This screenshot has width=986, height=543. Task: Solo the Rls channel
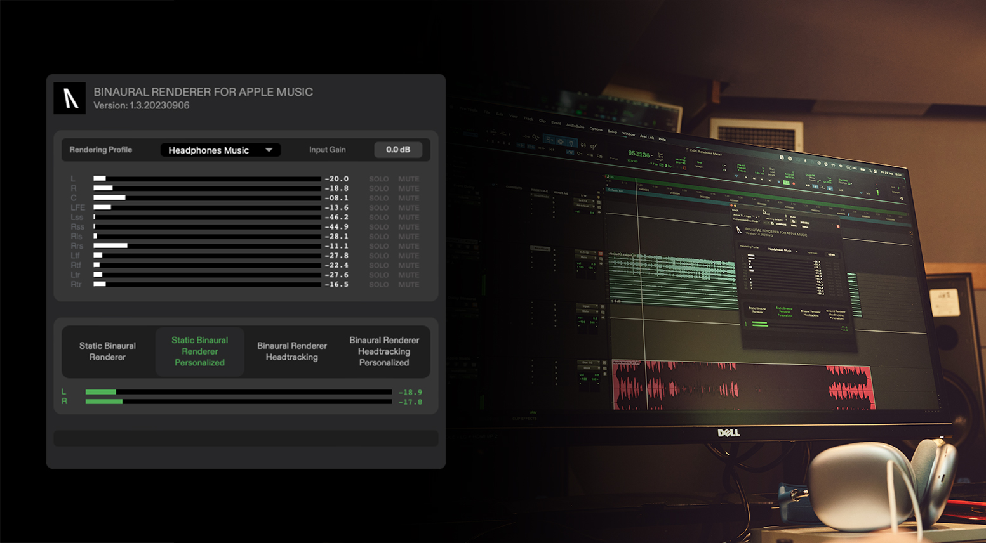pyautogui.click(x=379, y=236)
